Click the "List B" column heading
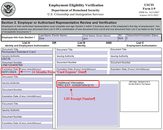The width and height of the screenshot is (163, 130). click(x=81, y=43)
